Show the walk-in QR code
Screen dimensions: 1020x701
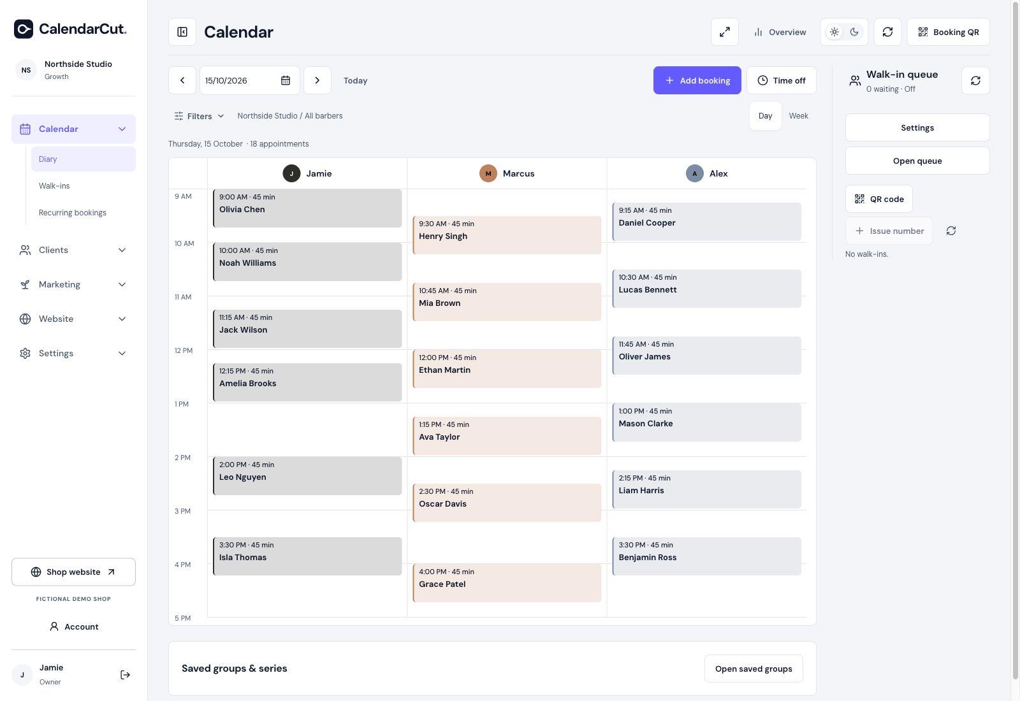(879, 199)
